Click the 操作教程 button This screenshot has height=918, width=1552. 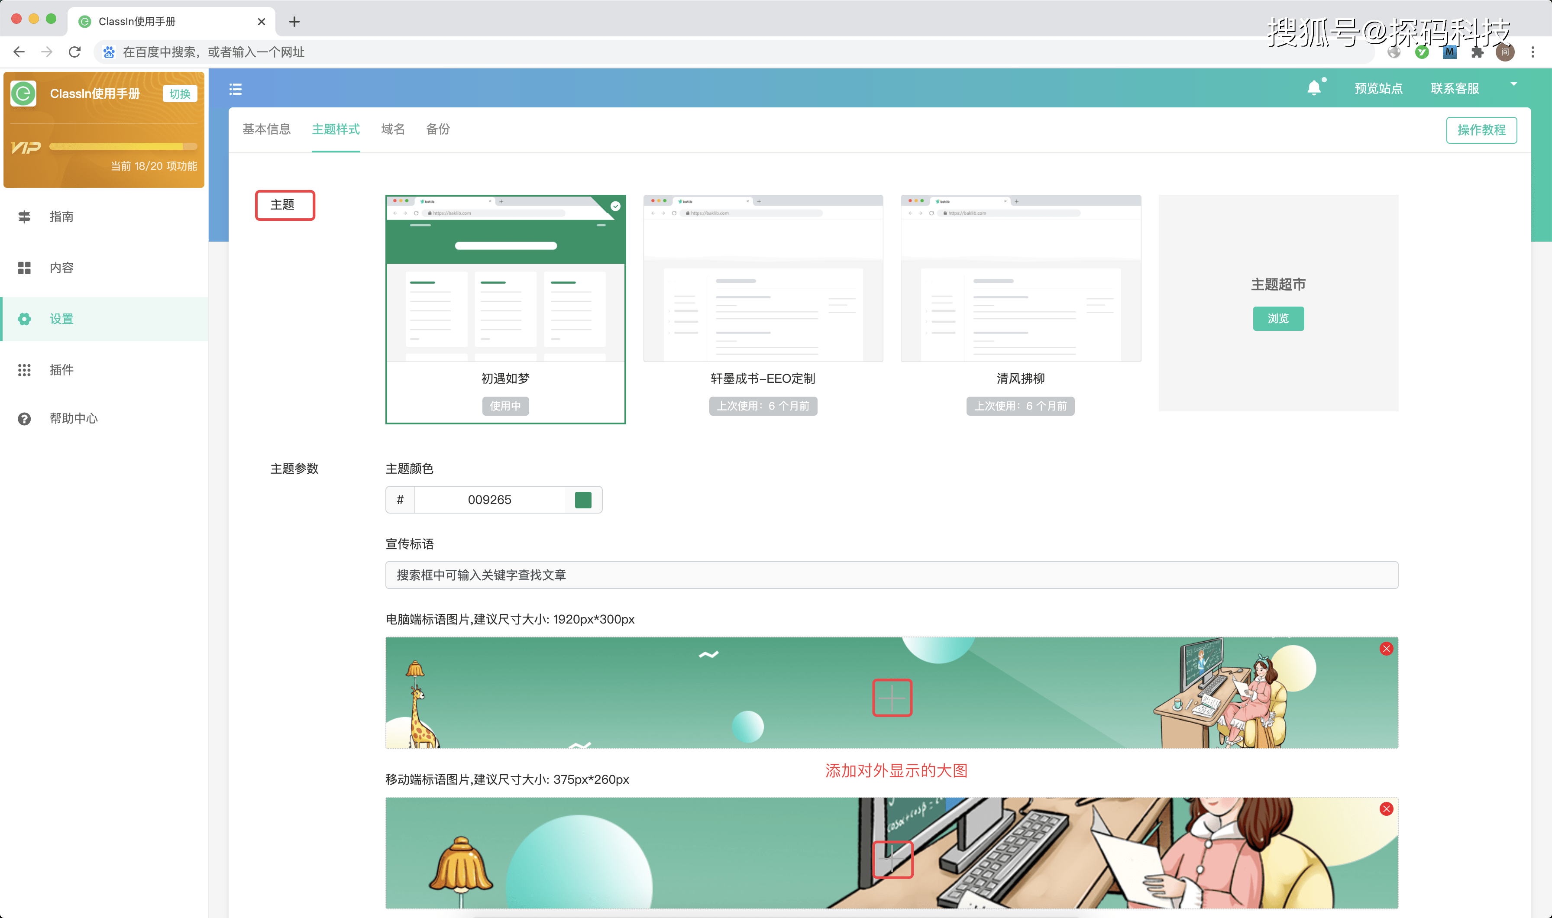pos(1481,130)
